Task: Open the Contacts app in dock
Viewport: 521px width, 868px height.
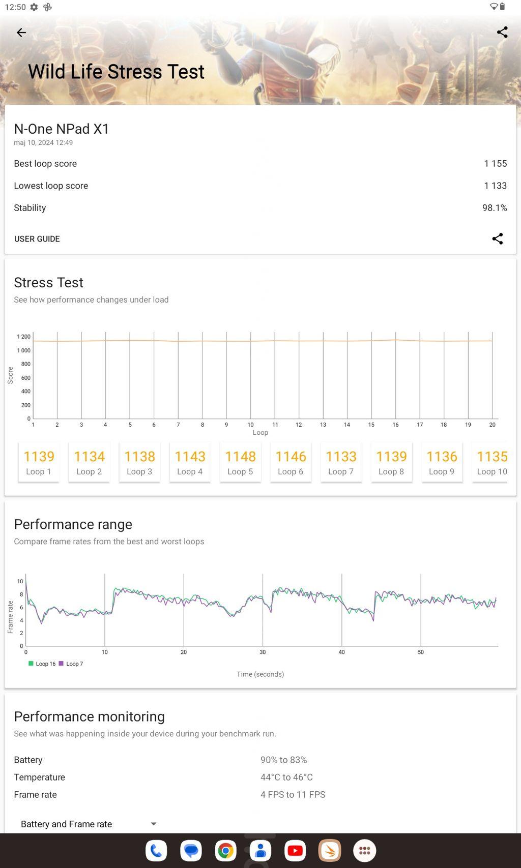Action: pos(260,850)
